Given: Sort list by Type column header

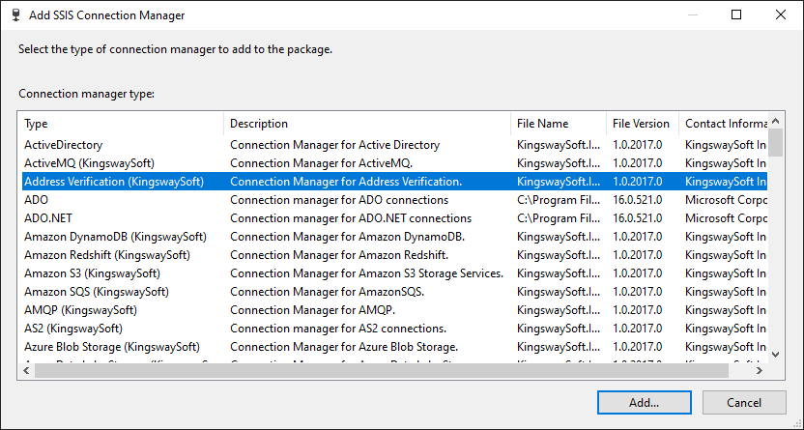Looking at the screenshot, I should coord(123,124).
